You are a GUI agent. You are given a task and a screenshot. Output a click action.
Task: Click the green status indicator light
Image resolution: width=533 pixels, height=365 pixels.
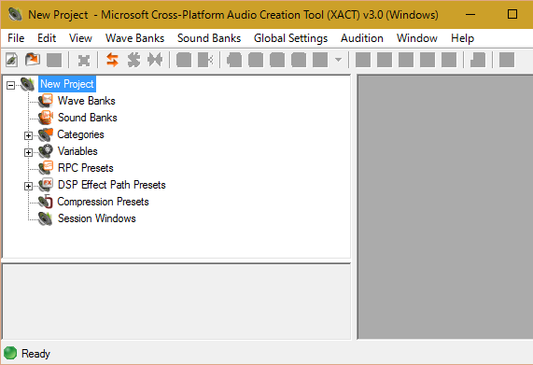(x=10, y=353)
